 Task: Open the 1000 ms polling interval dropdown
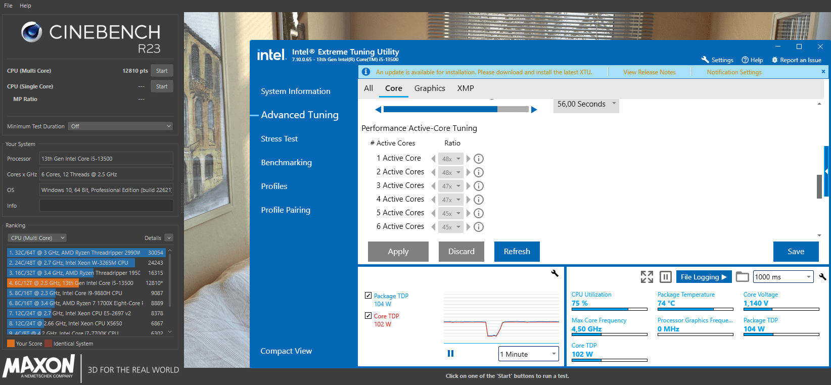click(783, 277)
